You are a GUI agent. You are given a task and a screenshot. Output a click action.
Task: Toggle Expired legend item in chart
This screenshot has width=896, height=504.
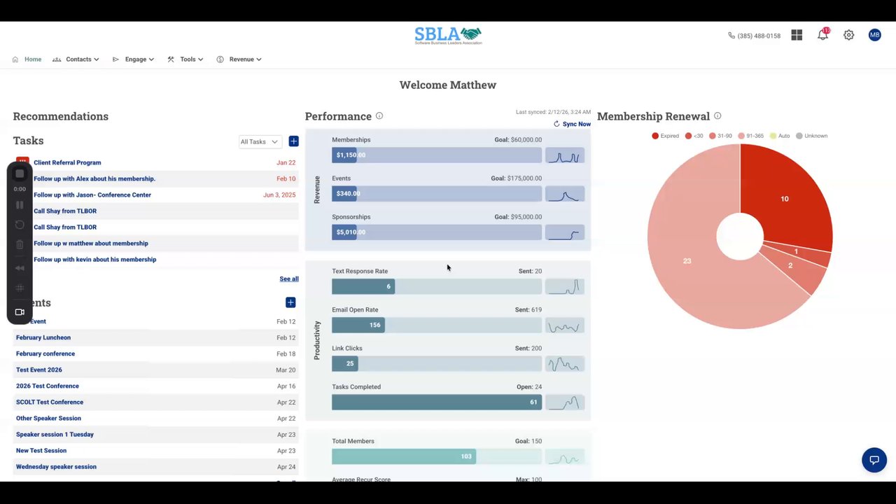[x=665, y=136]
